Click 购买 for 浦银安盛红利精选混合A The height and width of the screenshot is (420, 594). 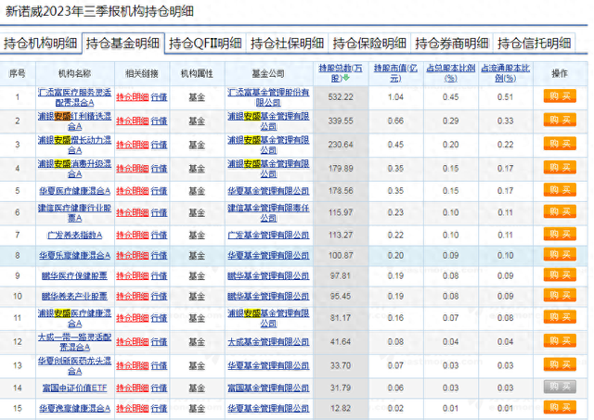tap(560, 120)
